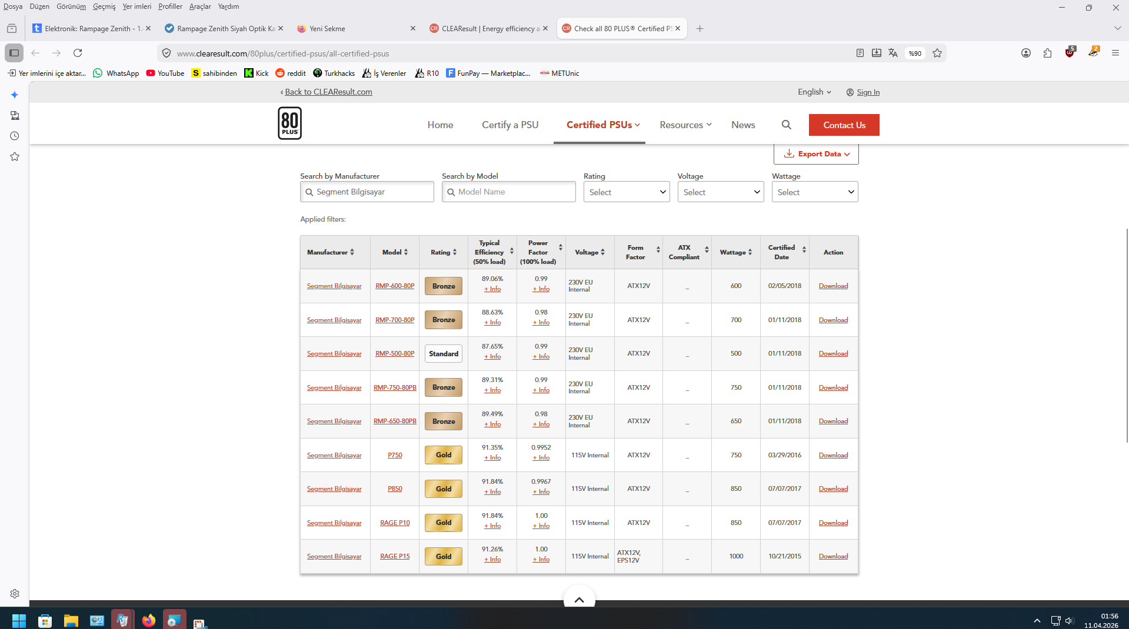
Task: Open the sidebar bookmarks star icon
Action: (x=15, y=156)
